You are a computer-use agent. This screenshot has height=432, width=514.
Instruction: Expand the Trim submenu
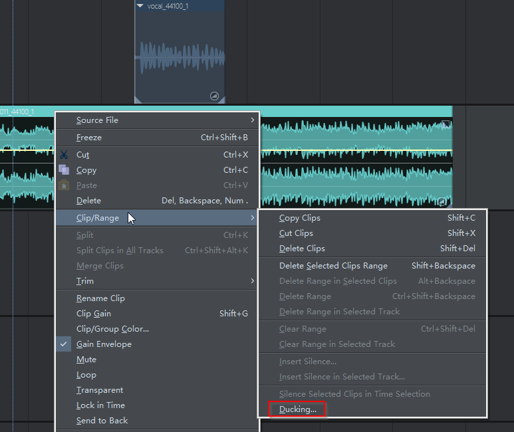[158, 281]
